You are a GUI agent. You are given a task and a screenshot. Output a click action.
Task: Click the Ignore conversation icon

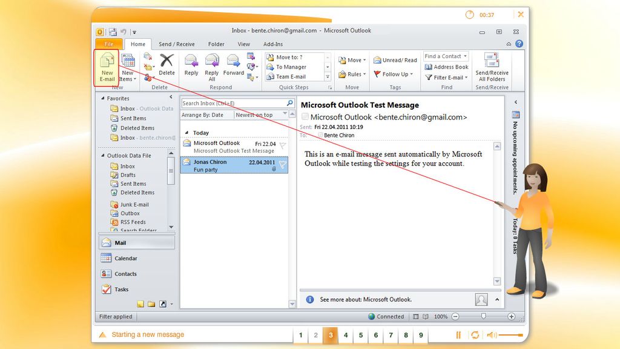coord(148,56)
